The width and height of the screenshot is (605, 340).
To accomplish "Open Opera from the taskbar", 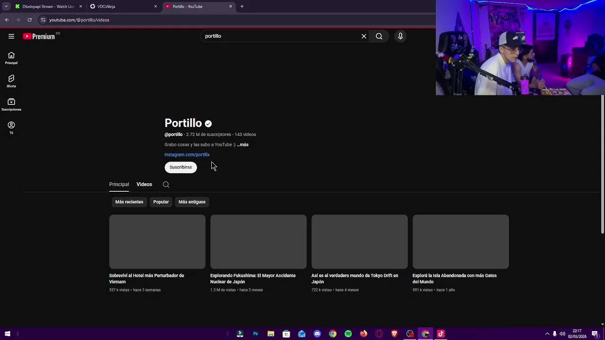I will coord(379,334).
